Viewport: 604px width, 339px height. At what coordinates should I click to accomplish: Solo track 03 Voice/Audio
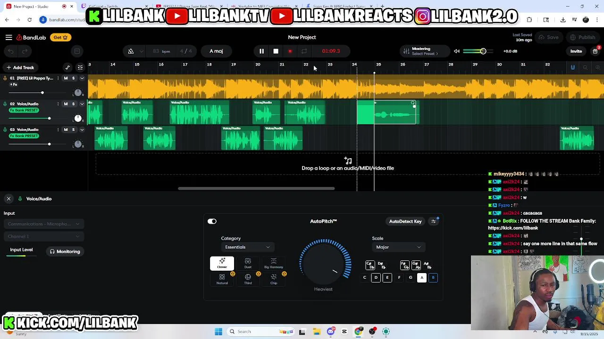tap(73, 130)
